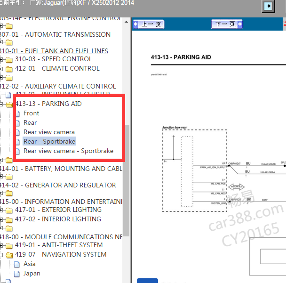Collapse the 419-07 NAVIGATION SYSTEM node
The height and width of the screenshot is (283, 286).
point(1,255)
